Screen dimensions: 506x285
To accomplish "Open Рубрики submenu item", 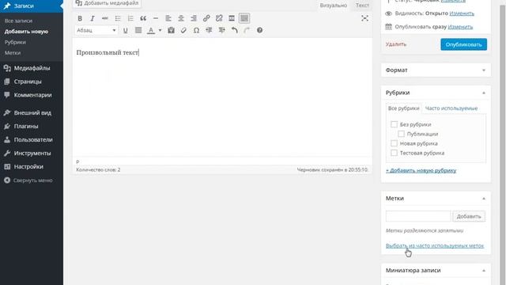I will coord(15,42).
